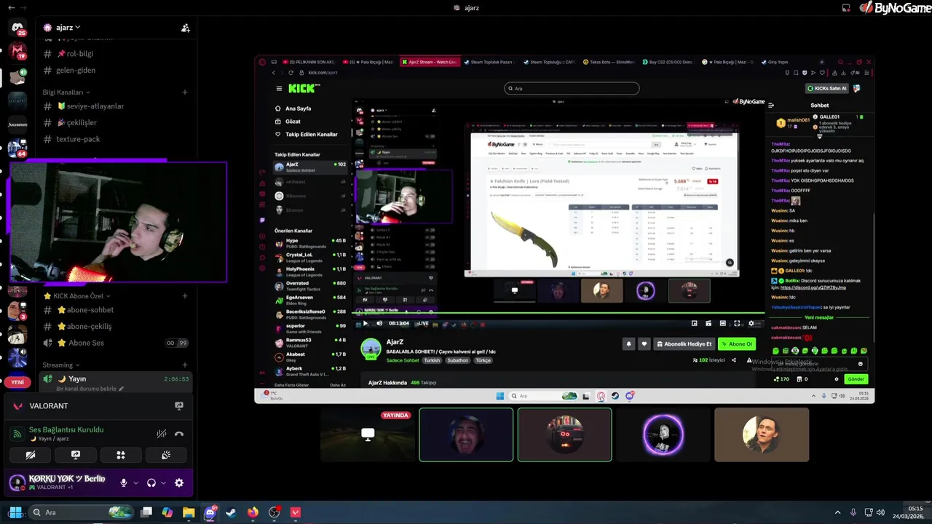Open share your screen button
Viewport: 932px width, 524px height.
tap(76, 455)
